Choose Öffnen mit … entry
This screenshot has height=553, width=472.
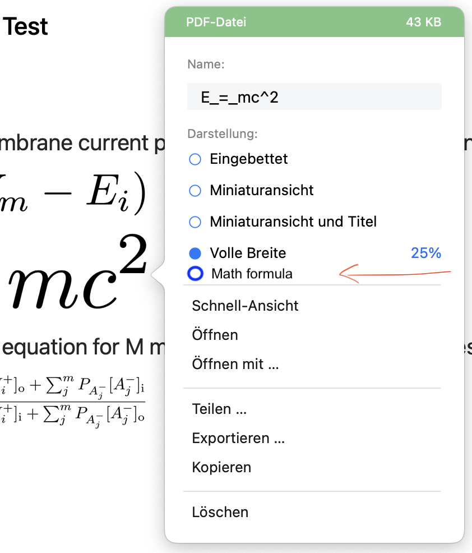[x=235, y=364]
